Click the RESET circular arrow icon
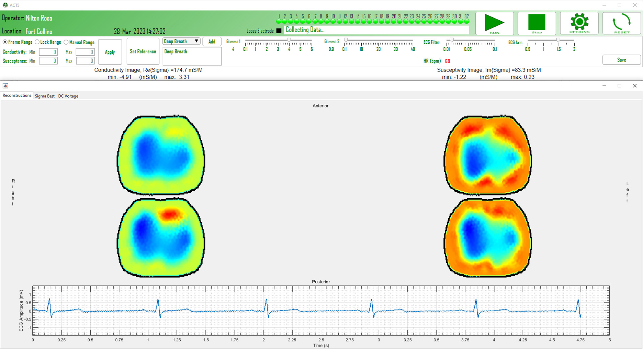This screenshot has height=349, width=643. (621, 23)
